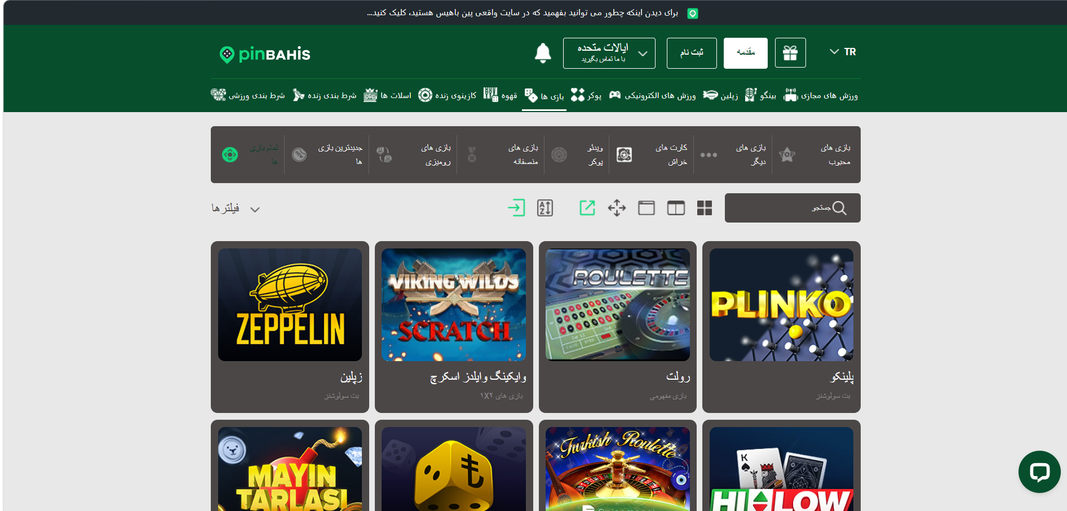Switch to two-column split view
Image resolution: width=1067 pixels, height=511 pixels.
(676, 208)
